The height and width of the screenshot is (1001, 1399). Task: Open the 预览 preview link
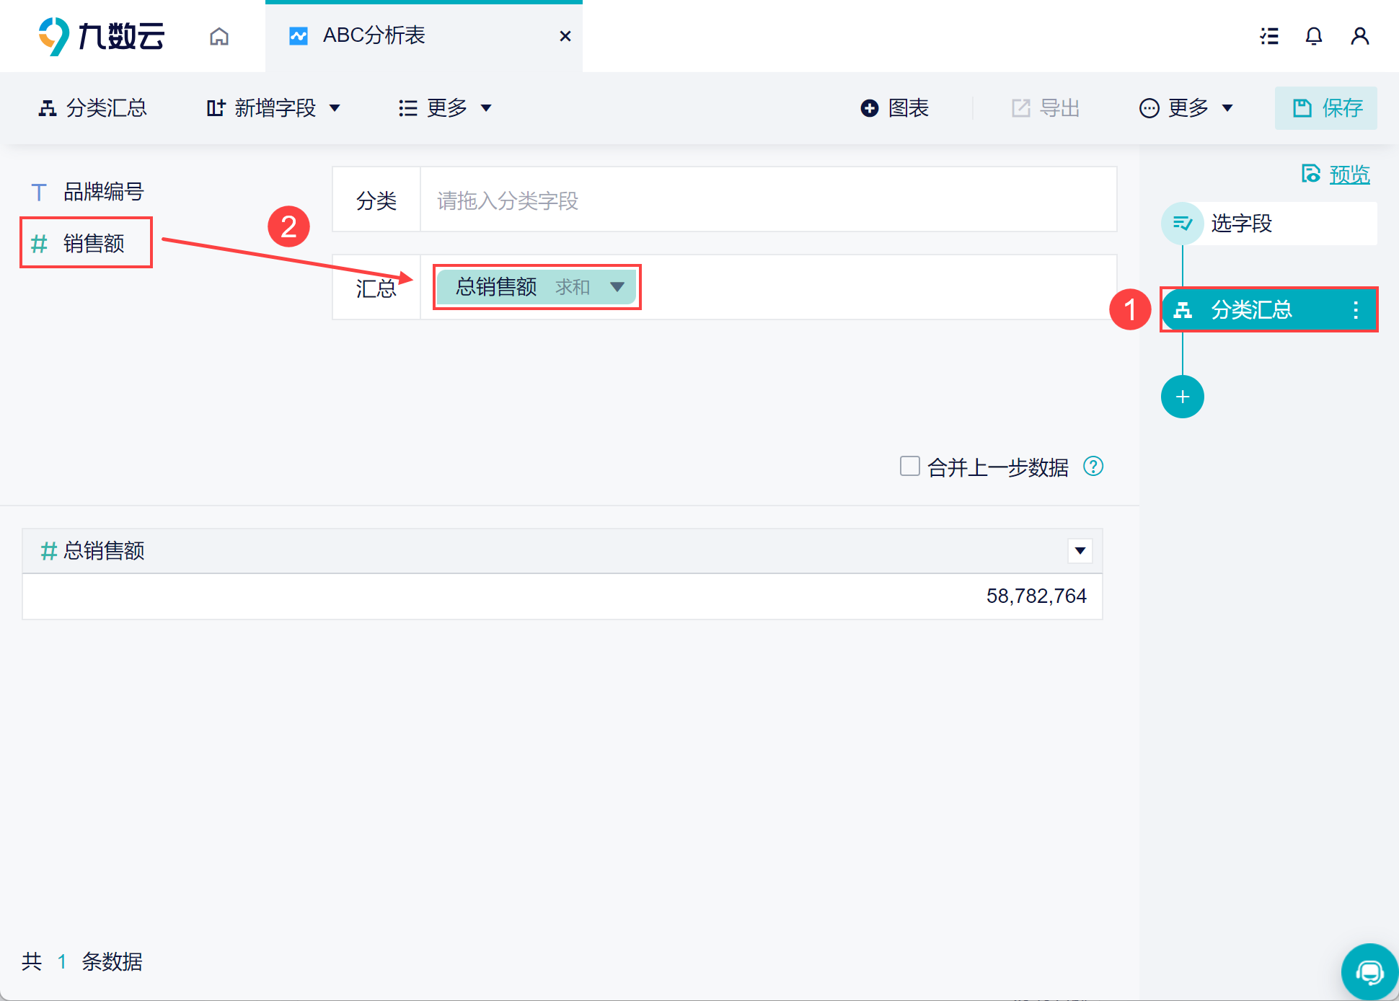click(1349, 175)
